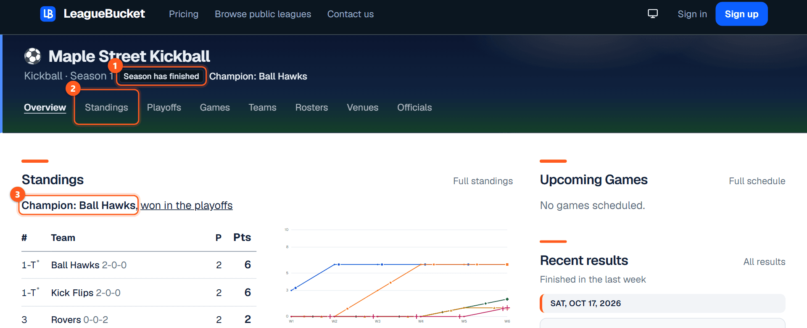Open the Rosters tab
807x328 pixels.
[311, 107]
